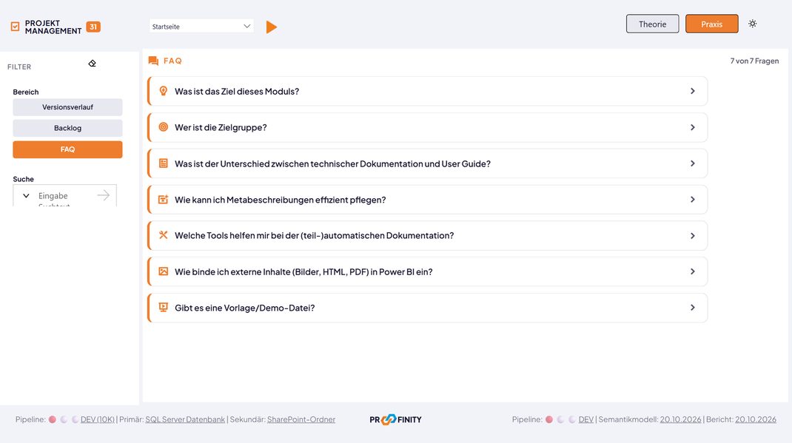Screen dimensions: 792x443
Task: Open question 'Wie kann ich Metabeschreibungen effizient pflegen?'
Action: click(427, 199)
